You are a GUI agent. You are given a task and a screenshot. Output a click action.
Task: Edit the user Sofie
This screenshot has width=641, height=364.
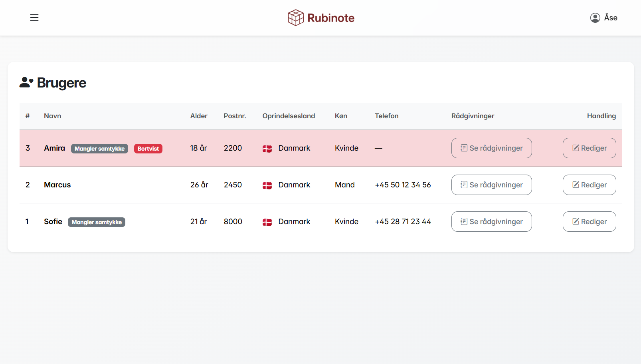pos(589,222)
